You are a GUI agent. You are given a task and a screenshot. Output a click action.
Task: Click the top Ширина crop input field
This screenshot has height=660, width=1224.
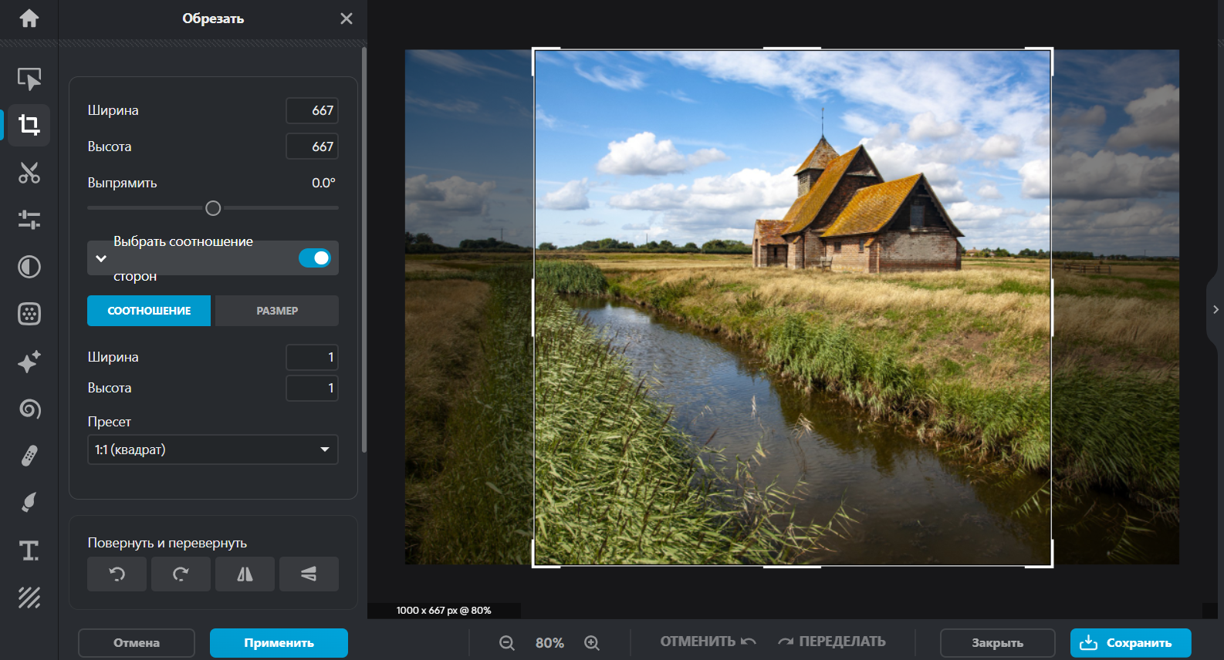click(x=312, y=110)
